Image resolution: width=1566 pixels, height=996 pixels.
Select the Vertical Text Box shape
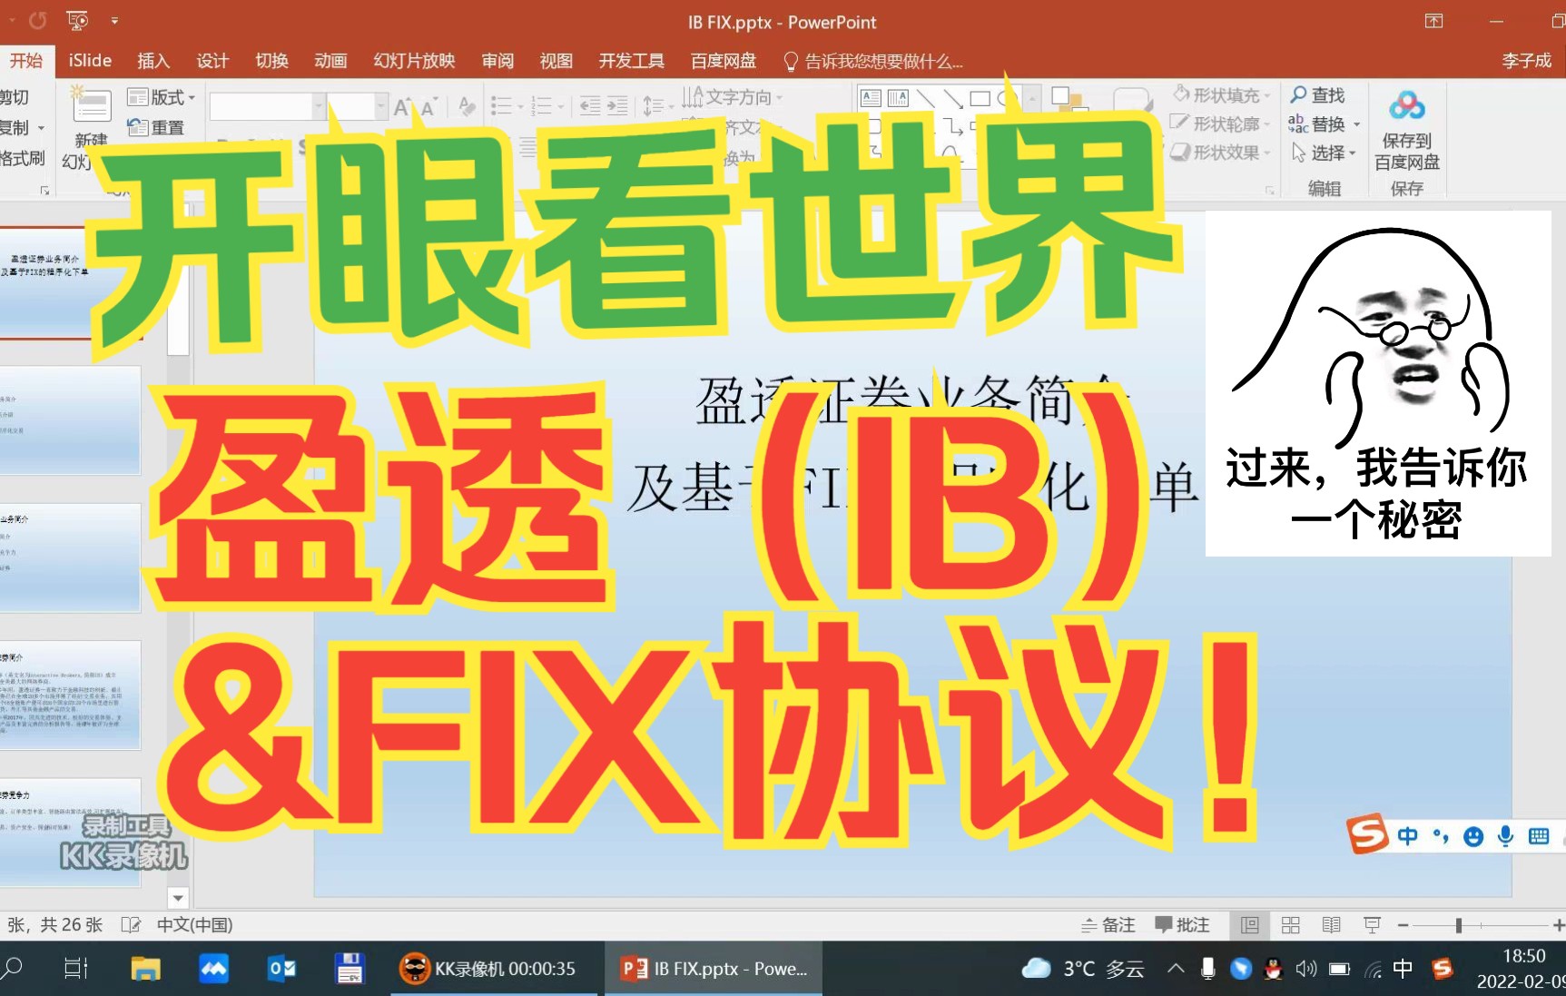[x=898, y=98]
